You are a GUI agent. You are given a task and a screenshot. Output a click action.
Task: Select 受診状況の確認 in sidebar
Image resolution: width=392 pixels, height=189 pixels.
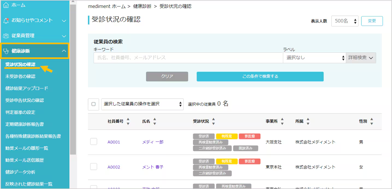[20, 64]
